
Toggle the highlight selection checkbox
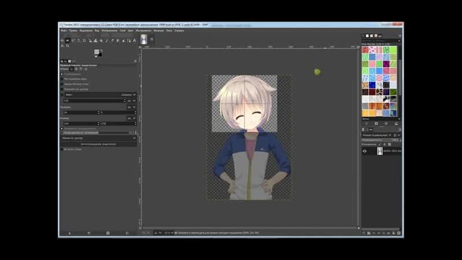[x=62, y=128]
